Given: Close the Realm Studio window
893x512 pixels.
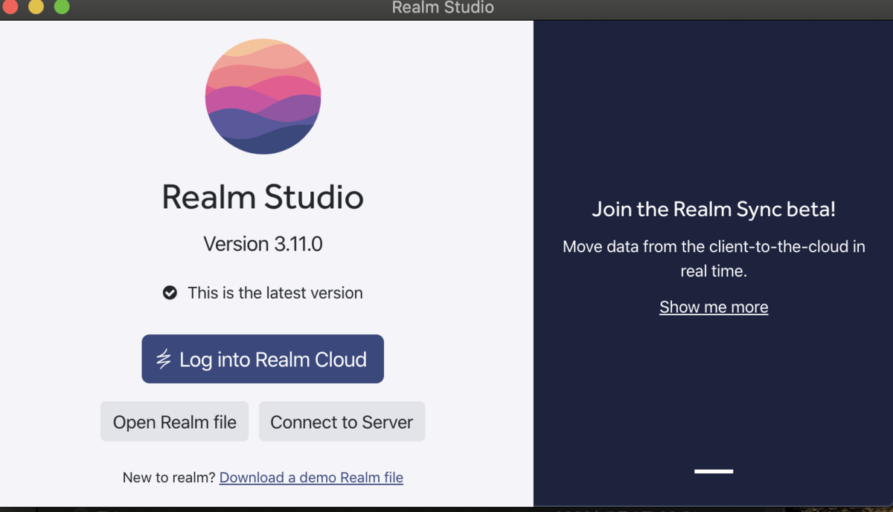Looking at the screenshot, I should (10, 7).
